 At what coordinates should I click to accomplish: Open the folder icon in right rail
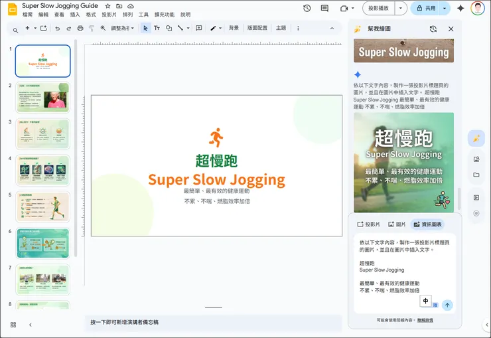[x=476, y=175]
